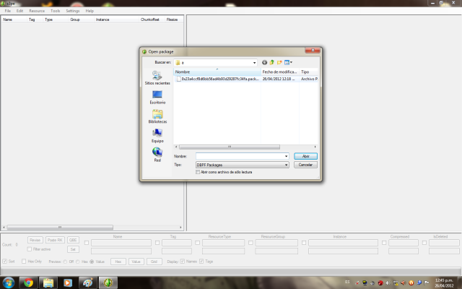Screen dimensions: 462x289
Task: Click the dialog scrollbar right arrow
Action: 315,147
